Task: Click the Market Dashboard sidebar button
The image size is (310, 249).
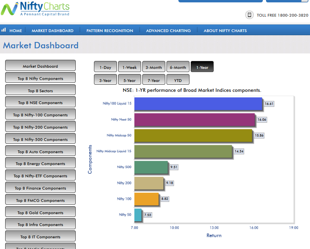Action: click(x=40, y=66)
